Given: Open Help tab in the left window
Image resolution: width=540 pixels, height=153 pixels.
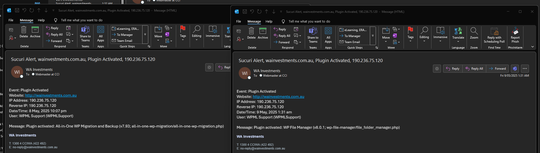Looking at the screenshot, I should (x=41, y=20).
